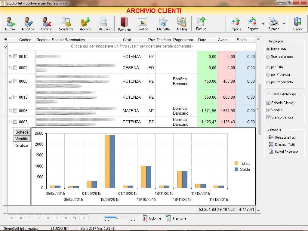This screenshot has height=231, width=308.
Task: Click Dare cell 1.571,96 in row 0006
Action: (207, 111)
